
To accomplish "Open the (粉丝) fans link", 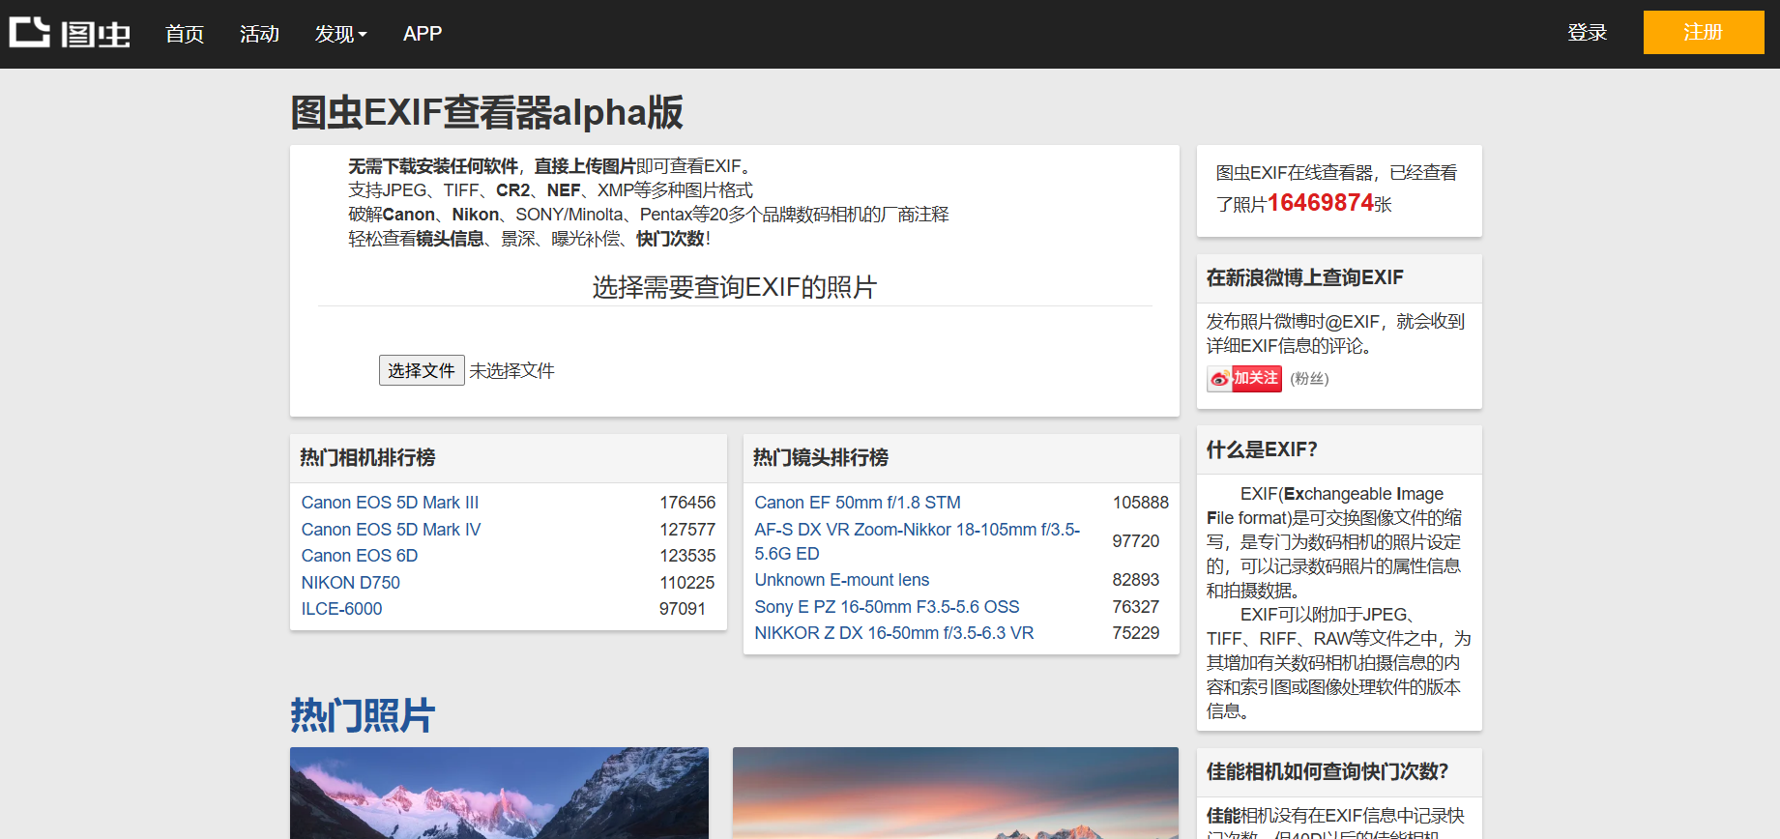I will tap(1309, 379).
